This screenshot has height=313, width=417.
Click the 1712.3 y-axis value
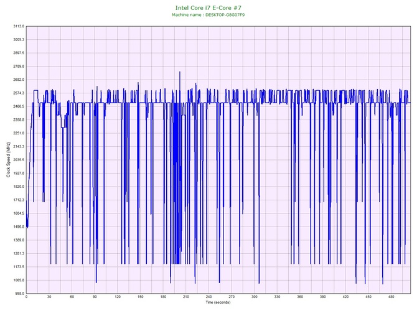tap(19, 200)
